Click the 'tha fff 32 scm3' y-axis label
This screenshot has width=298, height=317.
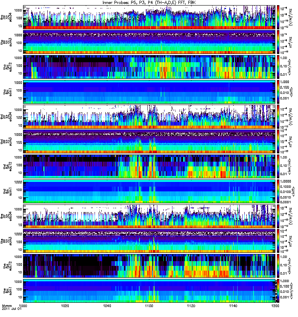pyautogui.click(x=6, y=42)
